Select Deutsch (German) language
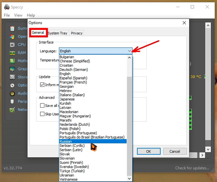This screenshot has height=182, width=217. pos(93,70)
